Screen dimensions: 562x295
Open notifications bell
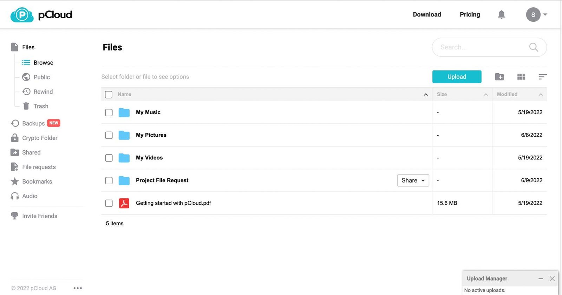[x=501, y=14]
